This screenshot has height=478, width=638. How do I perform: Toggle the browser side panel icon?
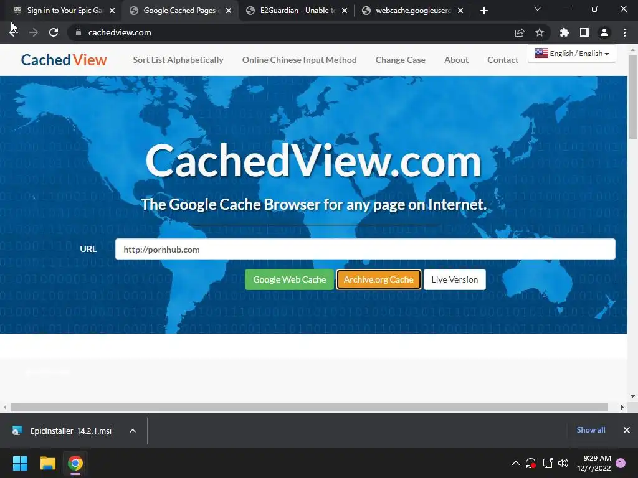(584, 32)
